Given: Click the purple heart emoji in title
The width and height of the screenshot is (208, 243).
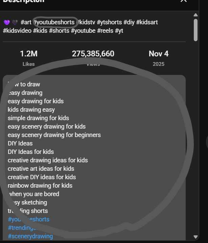Looking at the screenshot, I should click(7, 22).
